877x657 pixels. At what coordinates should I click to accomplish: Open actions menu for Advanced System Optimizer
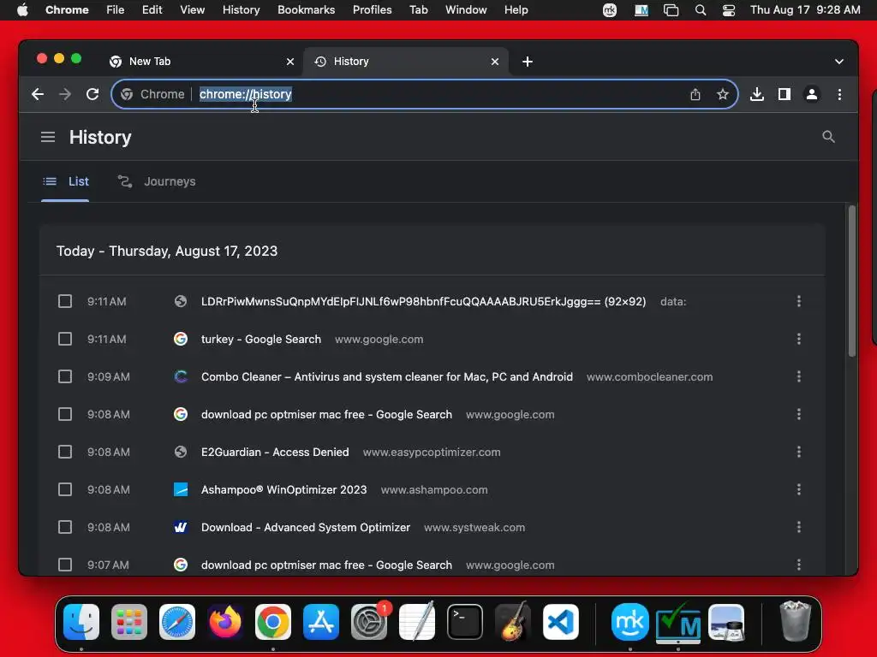pos(799,527)
